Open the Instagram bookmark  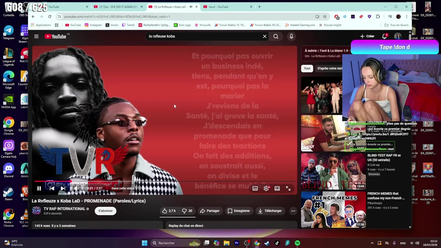click(x=93, y=25)
